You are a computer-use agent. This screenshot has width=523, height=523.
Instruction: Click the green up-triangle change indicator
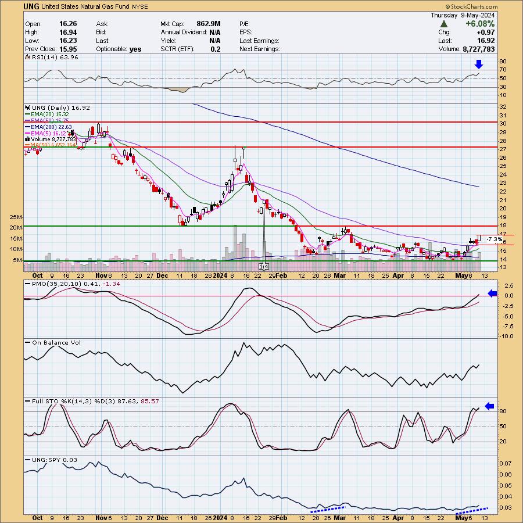click(x=443, y=24)
